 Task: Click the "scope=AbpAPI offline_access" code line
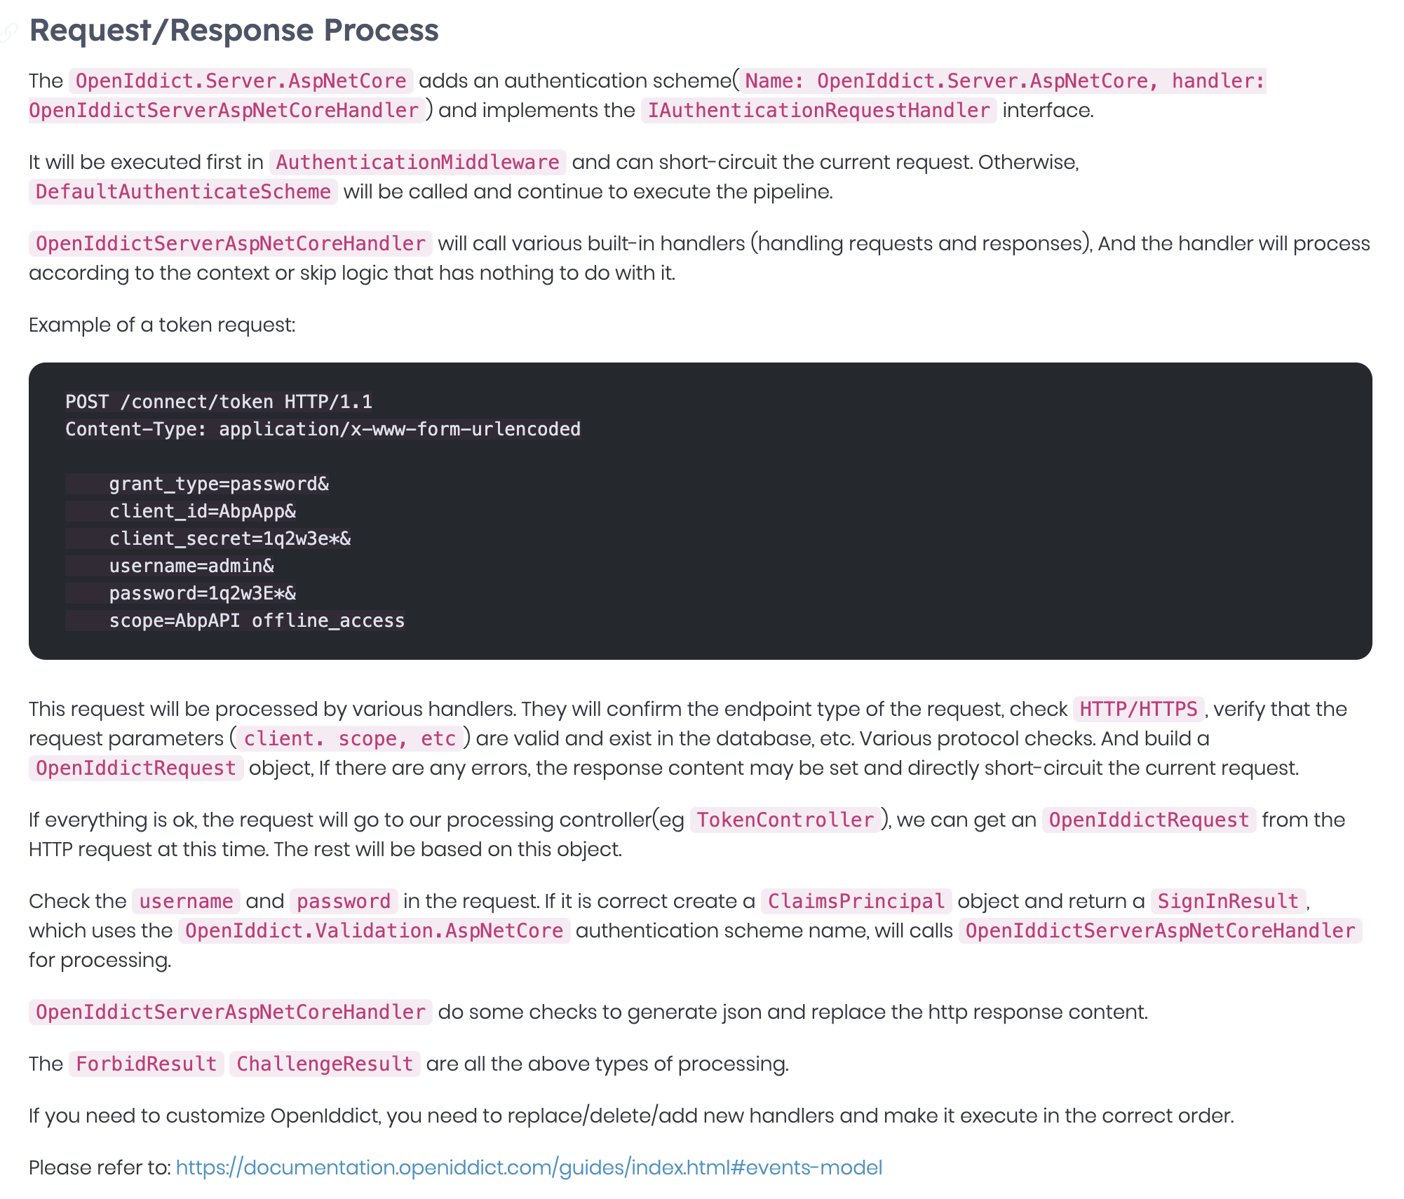pos(257,621)
